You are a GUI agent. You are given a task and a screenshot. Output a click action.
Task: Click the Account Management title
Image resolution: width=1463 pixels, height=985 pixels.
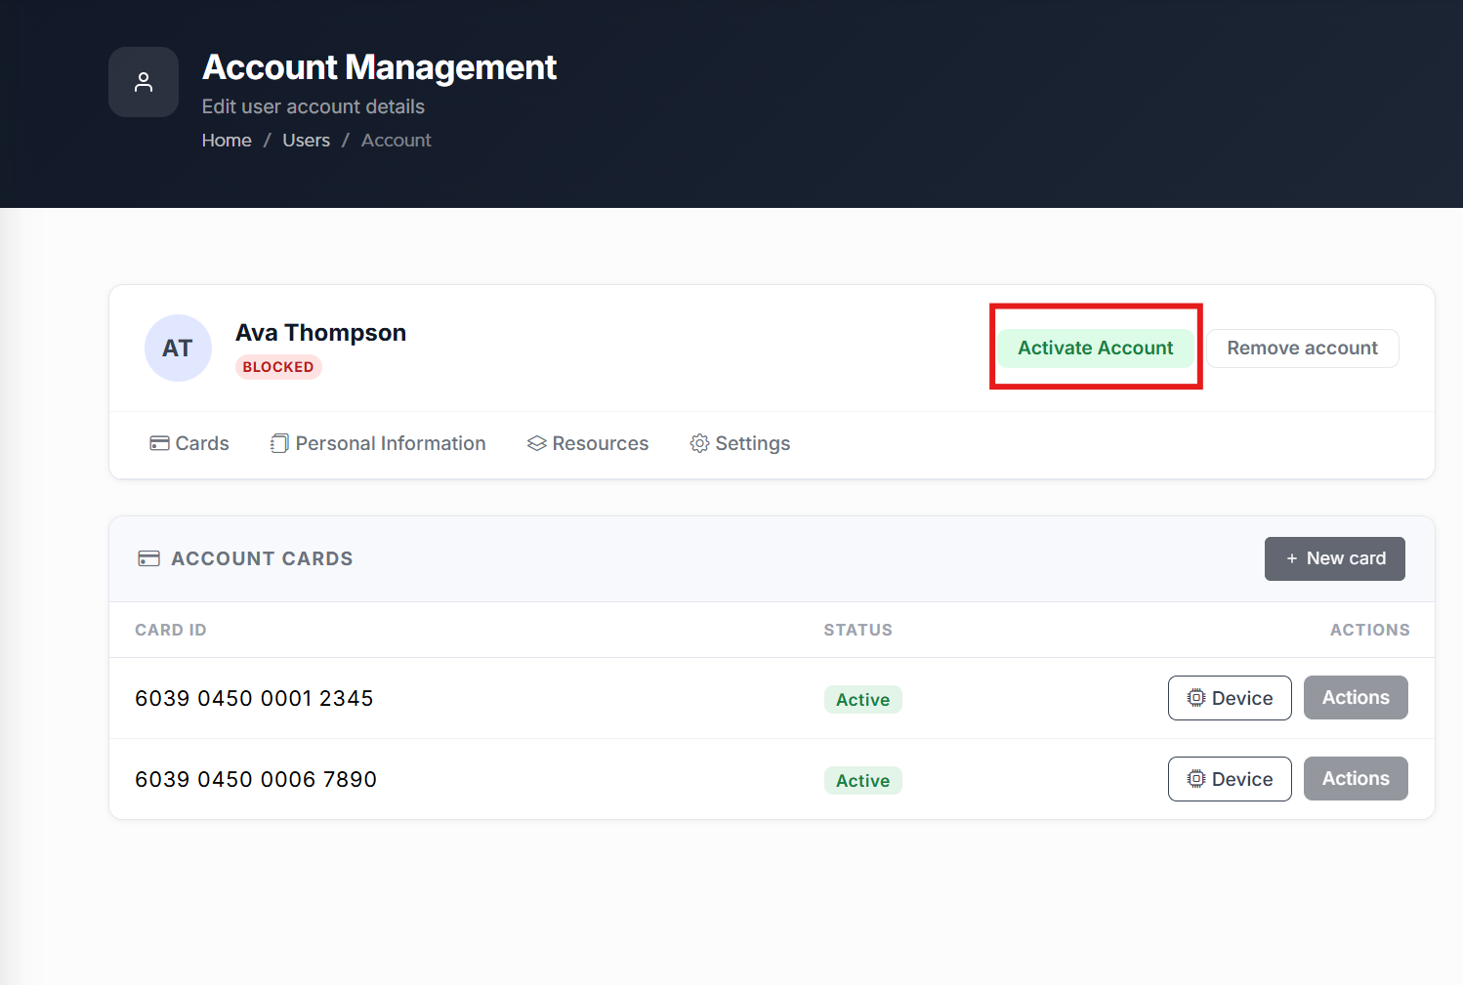[x=379, y=67]
